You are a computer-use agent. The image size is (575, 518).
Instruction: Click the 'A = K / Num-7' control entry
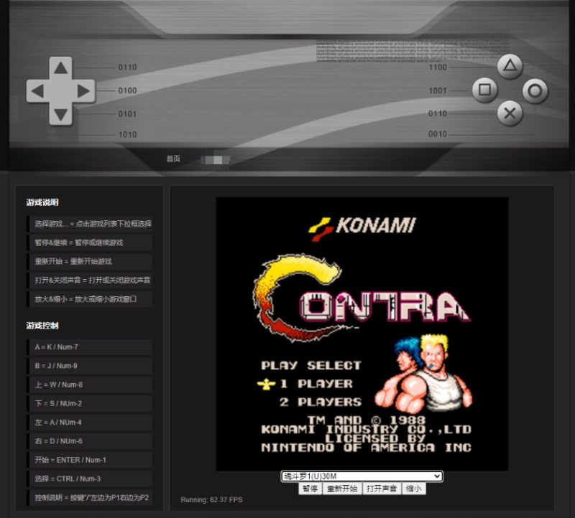[90, 347]
